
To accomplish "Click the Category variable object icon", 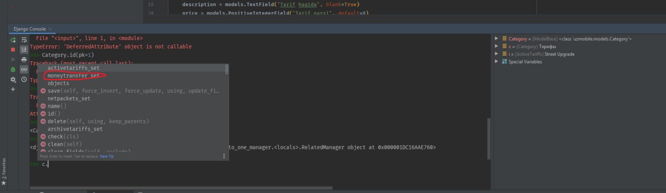I will [504, 39].
